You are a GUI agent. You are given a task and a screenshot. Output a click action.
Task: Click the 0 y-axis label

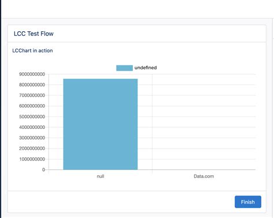coord(43,169)
